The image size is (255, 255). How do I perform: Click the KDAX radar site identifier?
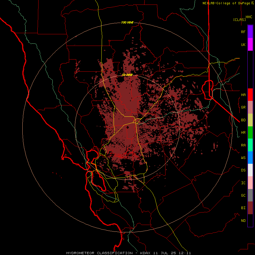click(x=145, y=253)
